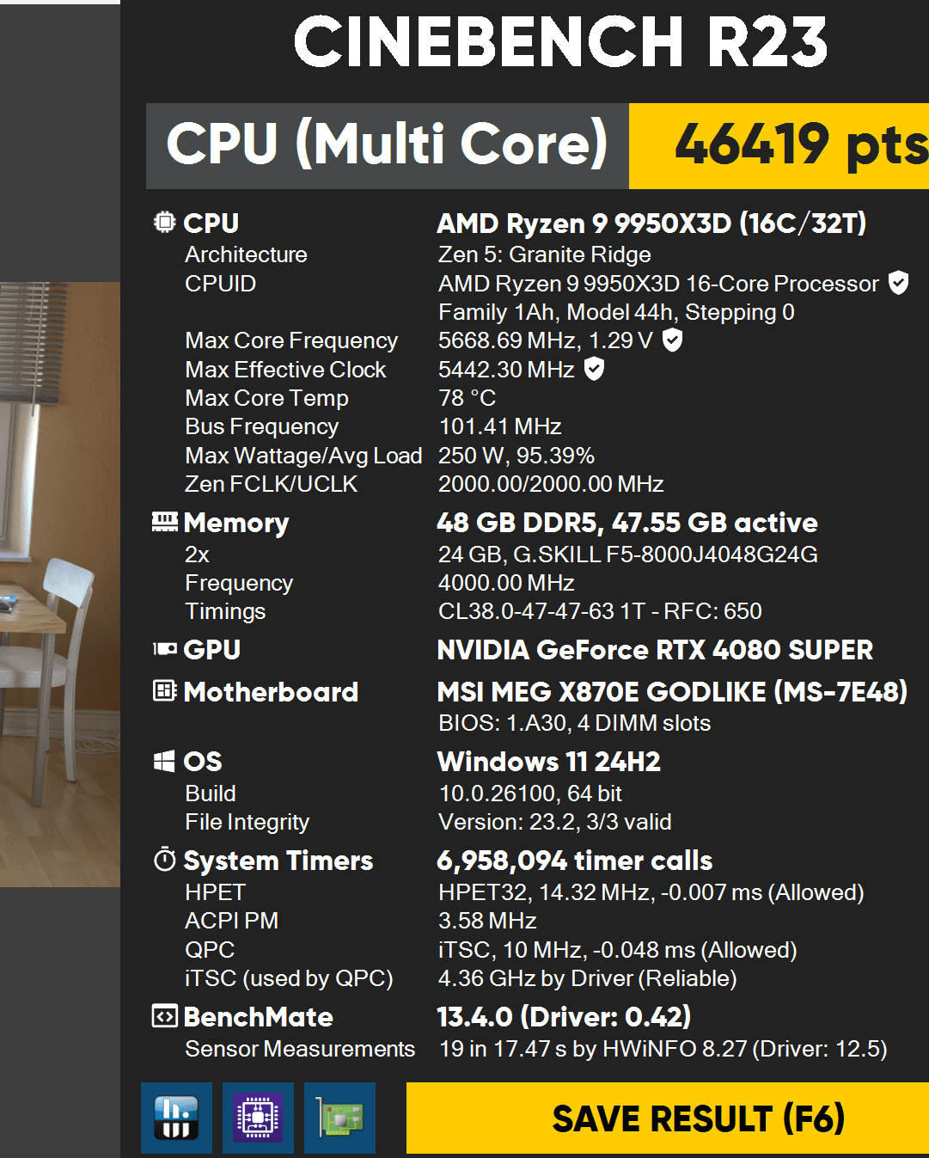
Task: Click the GPU card section icon
Action: coord(164,649)
